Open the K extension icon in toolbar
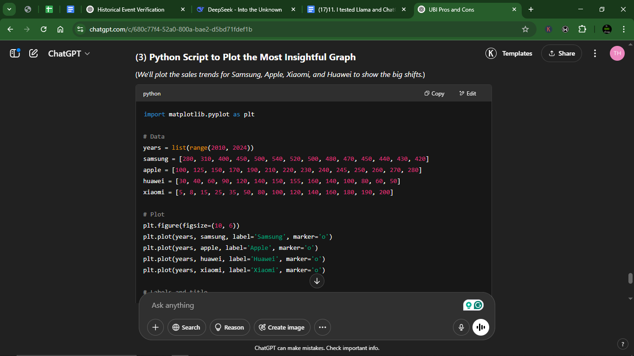634x356 pixels. [549, 29]
